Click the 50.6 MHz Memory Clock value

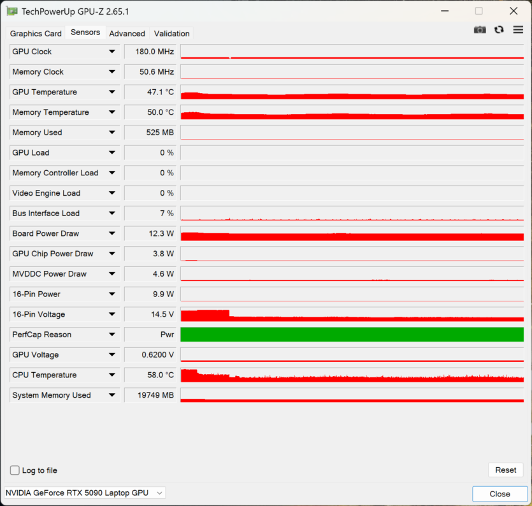(x=150, y=71)
